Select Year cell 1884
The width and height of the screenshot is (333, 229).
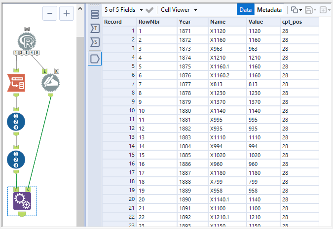tap(192, 146)
